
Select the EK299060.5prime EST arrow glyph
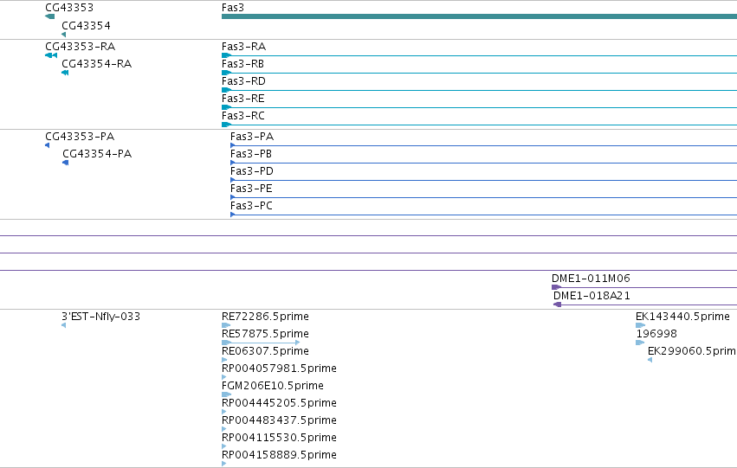pos(650,360)
